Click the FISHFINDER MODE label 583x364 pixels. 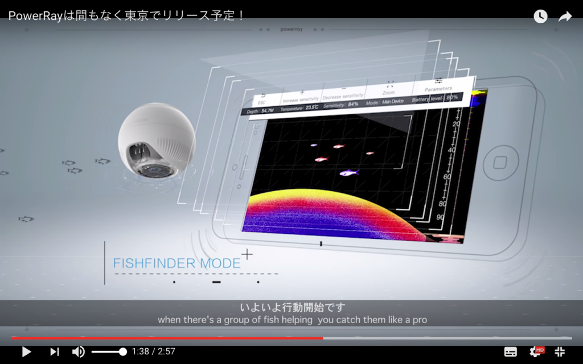tap(176, 264)
